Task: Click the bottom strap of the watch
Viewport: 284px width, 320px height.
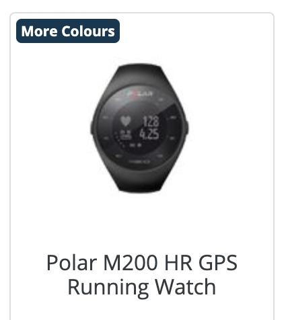Action: [x=140, y=182]
